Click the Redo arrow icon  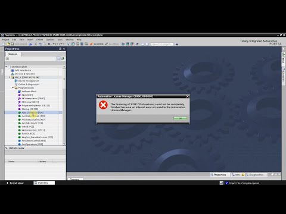pyautogui.click(x=61, y=44)
